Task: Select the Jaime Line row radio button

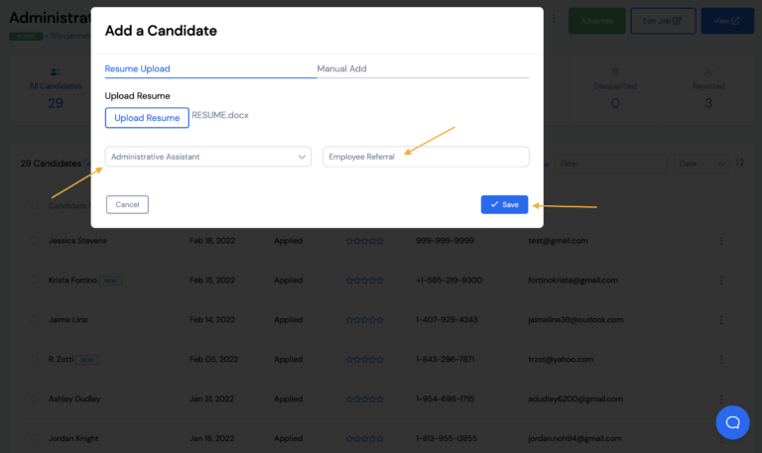Action: pyautogui.click(x=34, y=319)
